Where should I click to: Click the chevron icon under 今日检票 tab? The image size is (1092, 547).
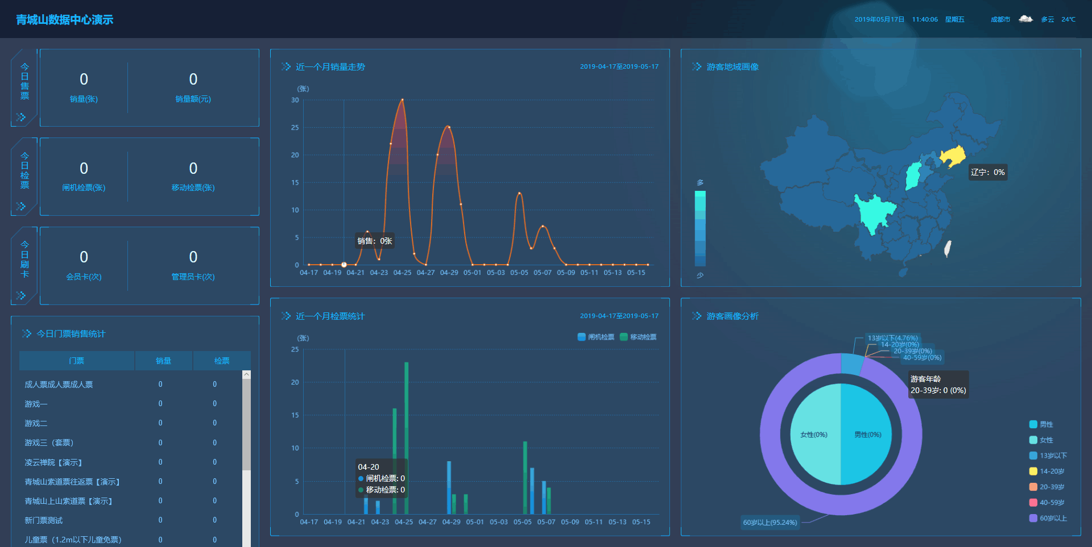(21, 206)
